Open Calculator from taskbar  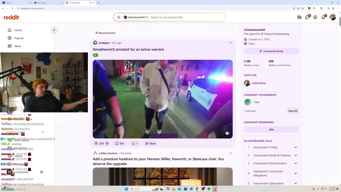point(215,189)
